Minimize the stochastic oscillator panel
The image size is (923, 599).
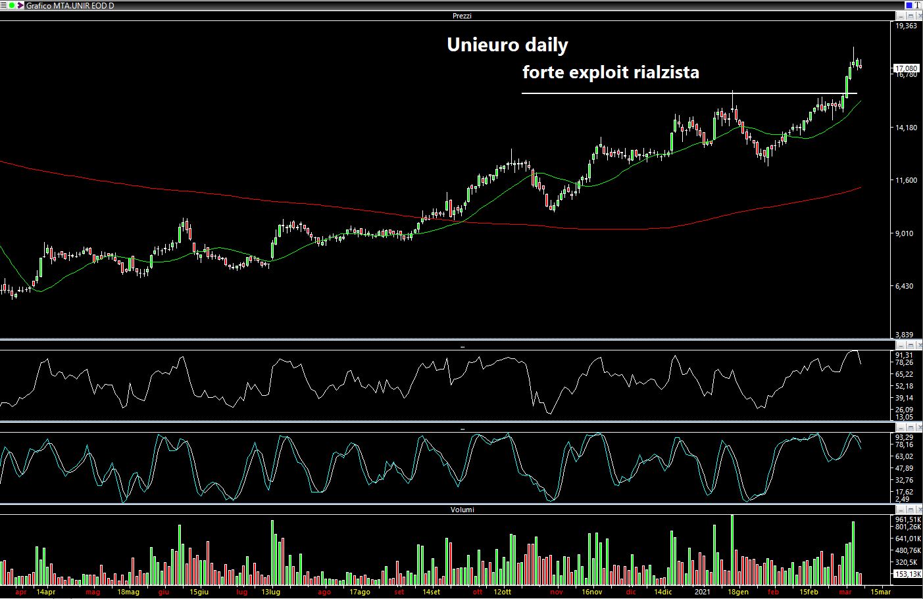point(900,427)
